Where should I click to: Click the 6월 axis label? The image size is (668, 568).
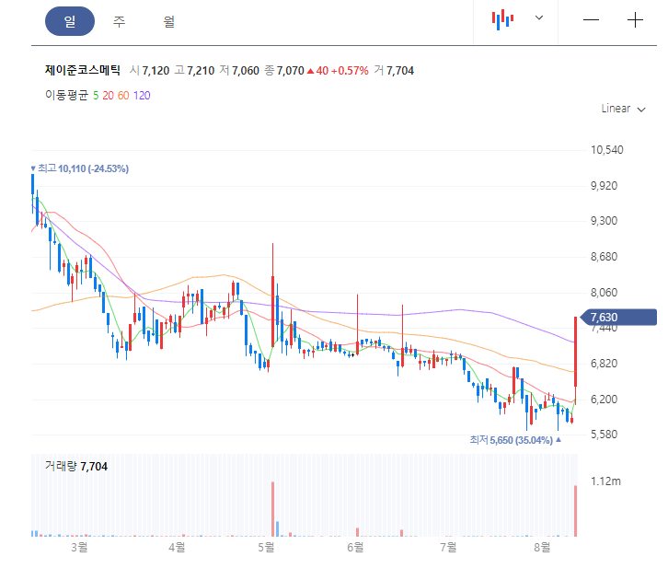(355, 547)
